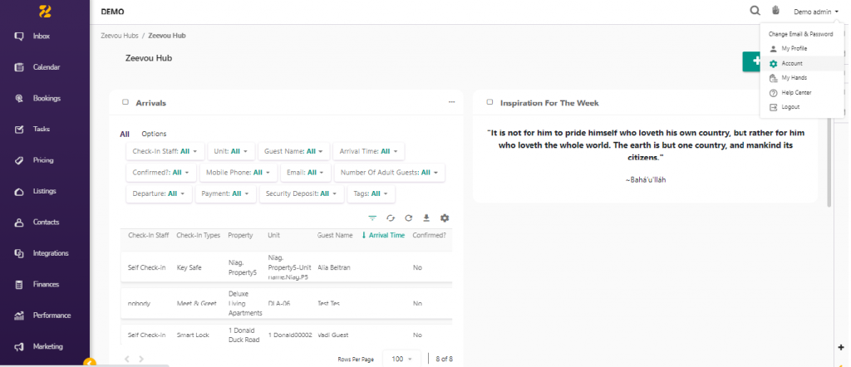Open the Inbox sidebar icon

tap(19, 37)
